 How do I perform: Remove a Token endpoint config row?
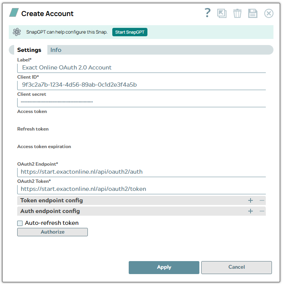pyautogui.click(x=262, y=200)
